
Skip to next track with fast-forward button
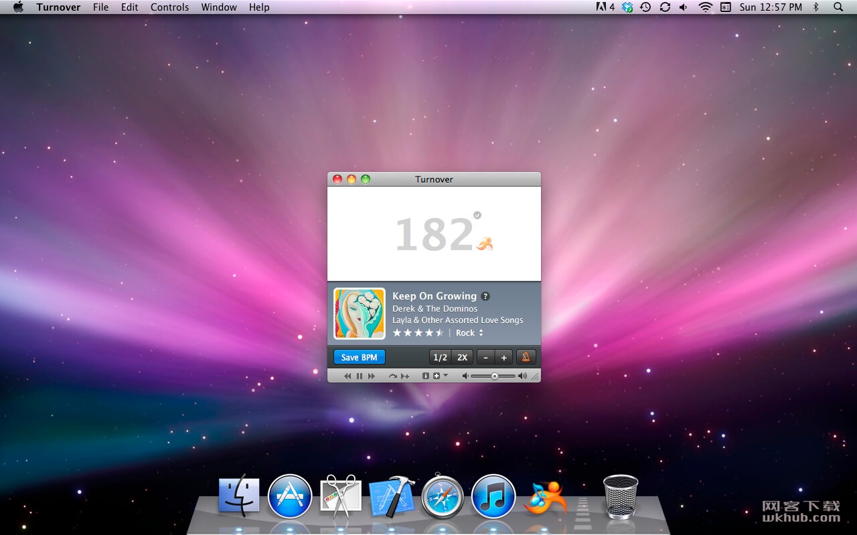(x=372, y=377)
